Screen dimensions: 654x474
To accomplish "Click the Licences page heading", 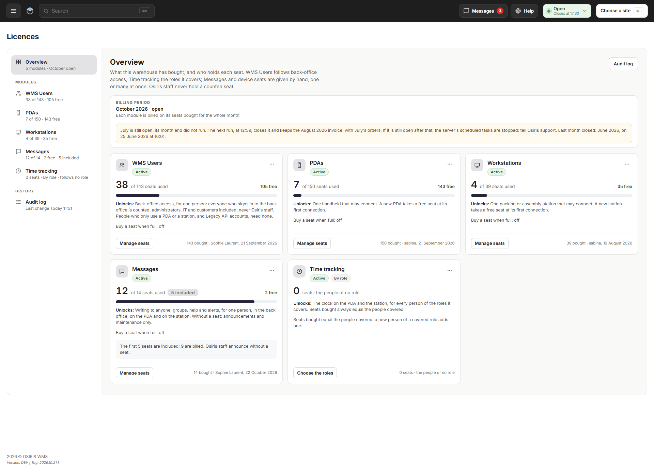I will pos(23,36).
